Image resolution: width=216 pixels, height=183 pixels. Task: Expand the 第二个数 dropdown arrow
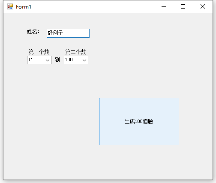[x=84, y=60]
